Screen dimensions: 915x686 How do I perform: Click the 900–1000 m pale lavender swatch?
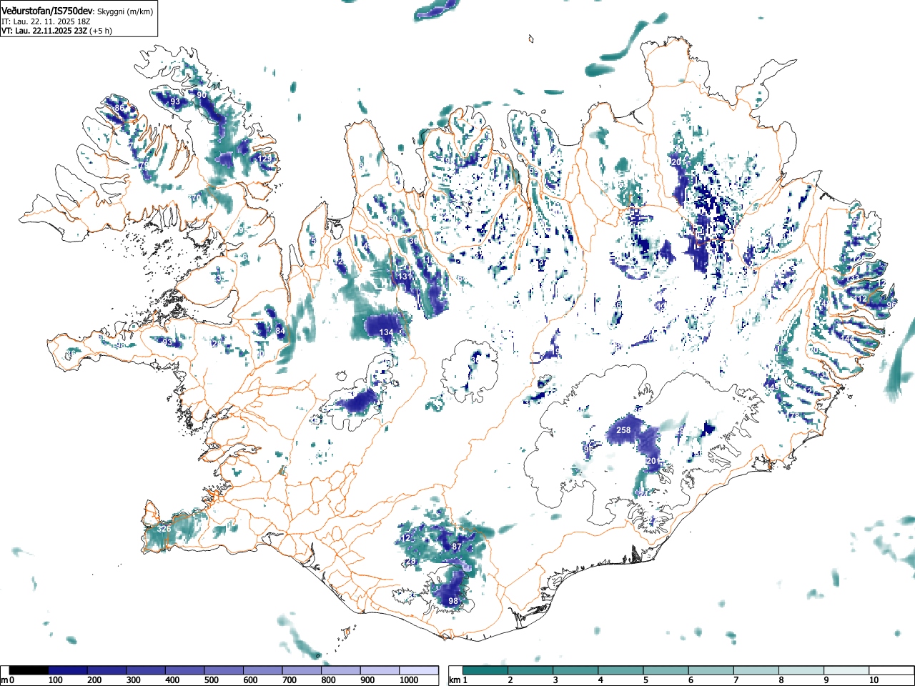[x=380, y=670]
